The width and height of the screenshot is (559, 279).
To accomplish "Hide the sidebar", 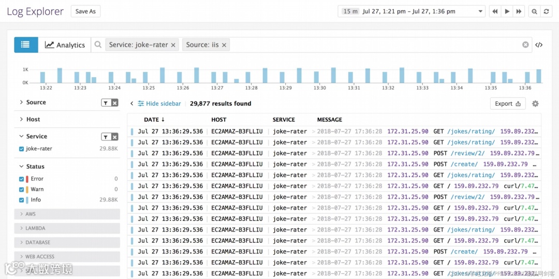I will (159, 104).
